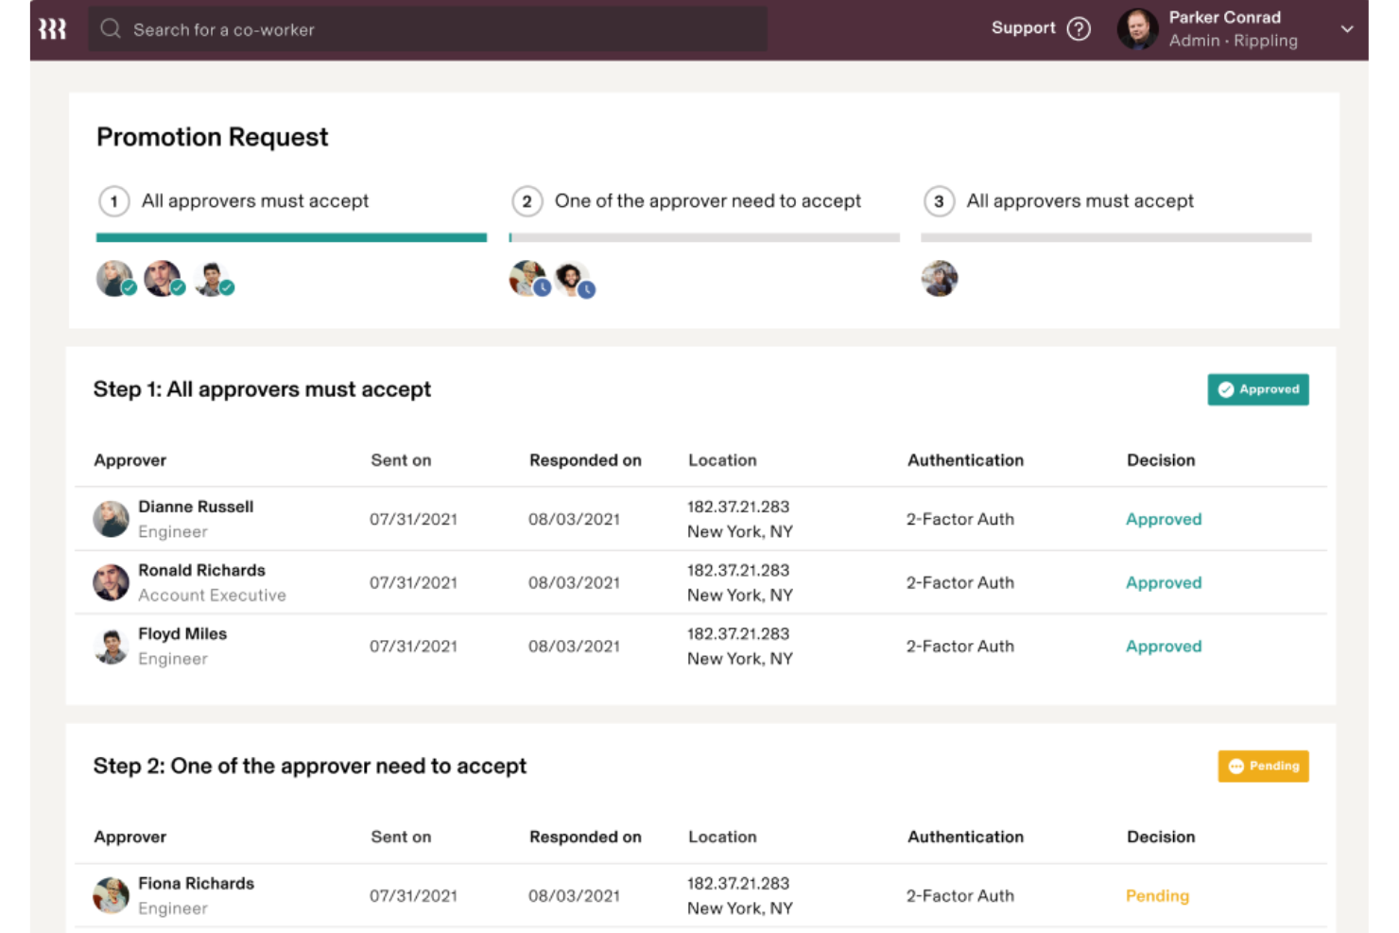Click Pending decision for Fiona Richards
The width and height of the screenshot is (1399, 933).
1157,896
